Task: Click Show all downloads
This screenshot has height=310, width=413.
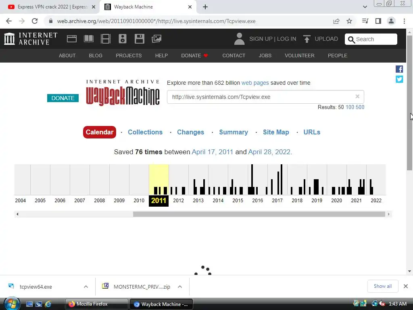Action: (x=383, y=286)
